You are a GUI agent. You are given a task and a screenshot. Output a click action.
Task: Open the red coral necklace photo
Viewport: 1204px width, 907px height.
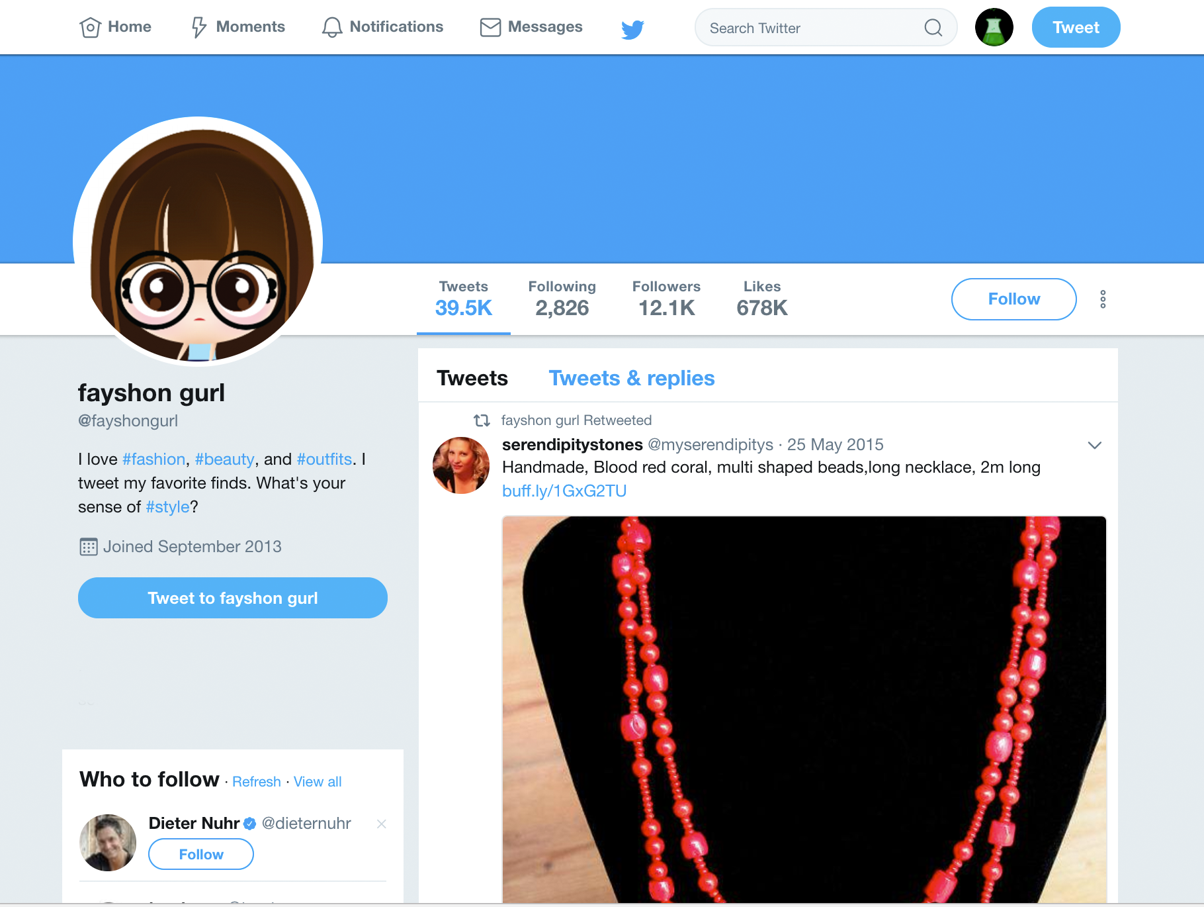[804, 708]
